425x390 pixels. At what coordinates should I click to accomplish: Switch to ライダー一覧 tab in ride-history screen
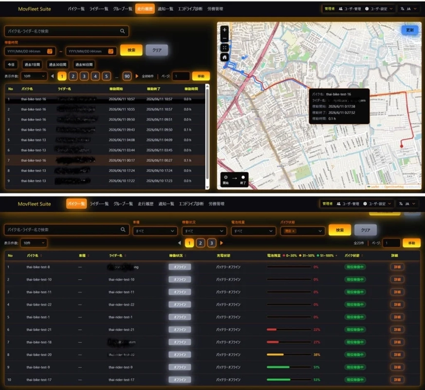pyautogui.click(x=99, y=9)
